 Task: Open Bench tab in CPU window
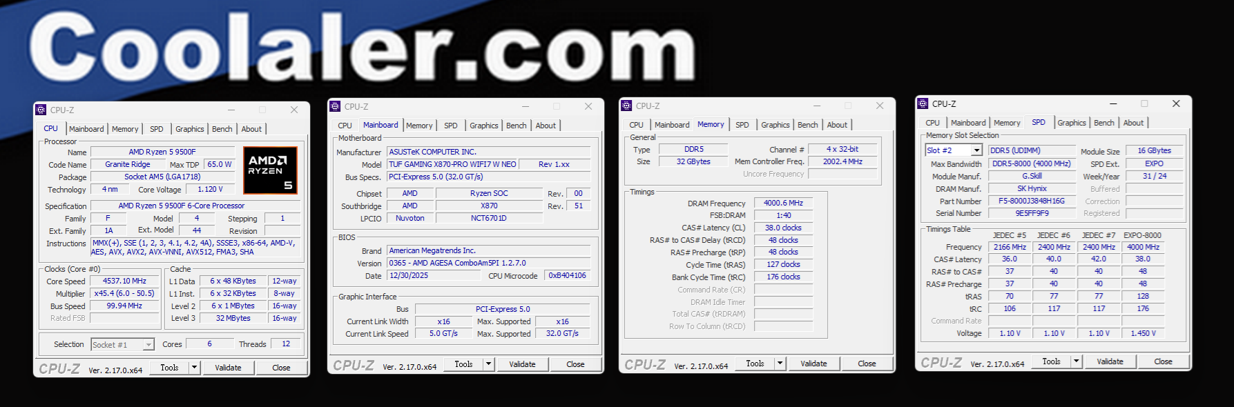tap(222, 129)
